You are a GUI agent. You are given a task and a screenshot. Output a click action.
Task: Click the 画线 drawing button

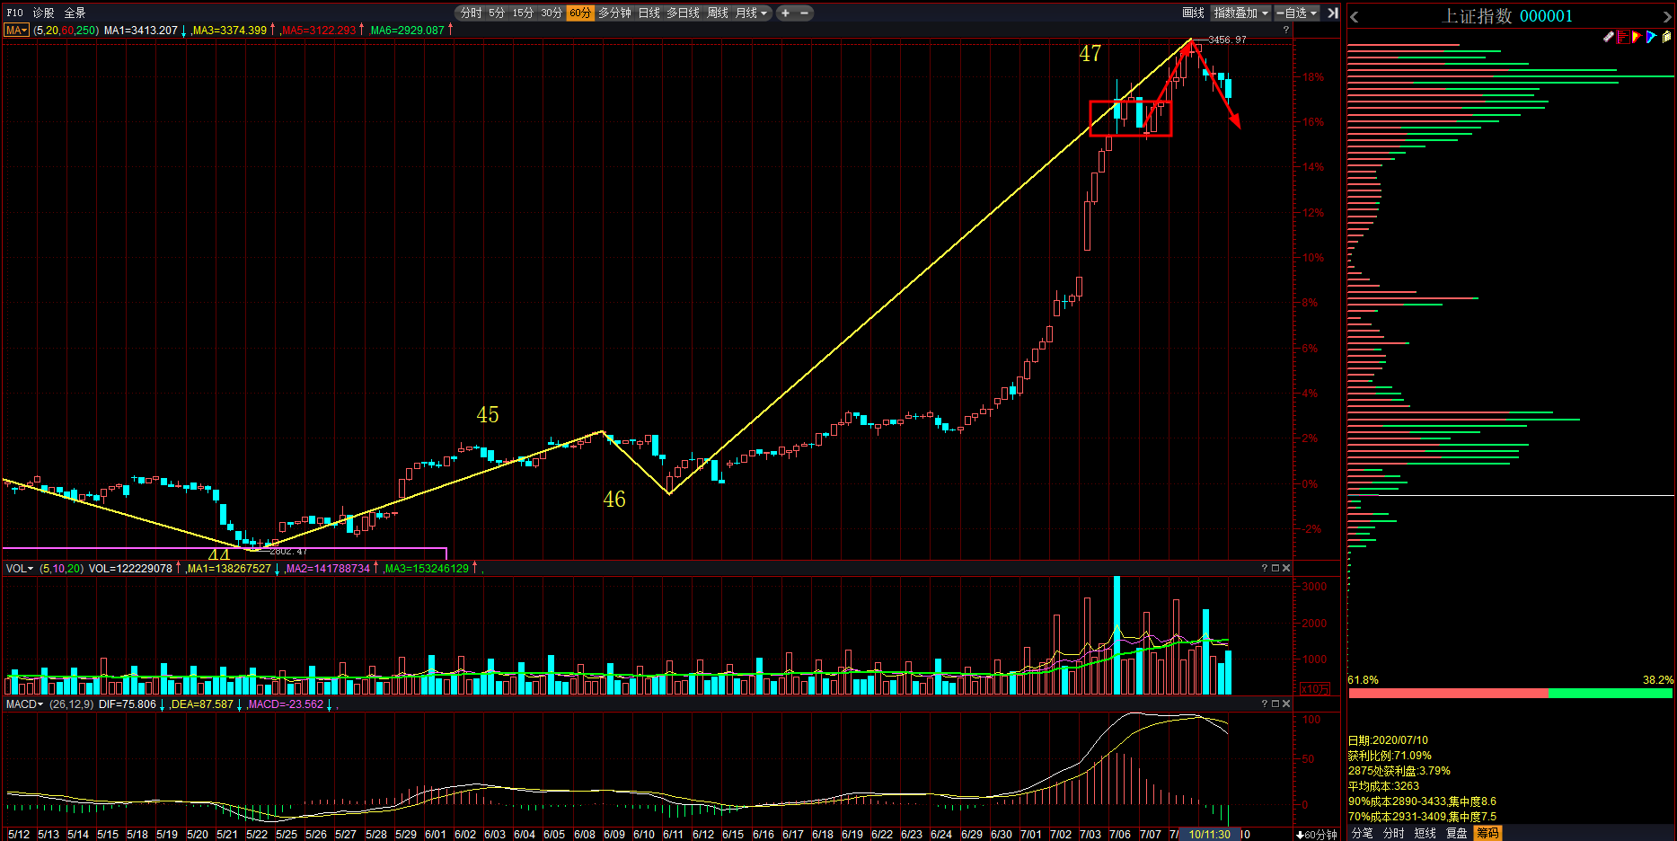point(1193,13)
